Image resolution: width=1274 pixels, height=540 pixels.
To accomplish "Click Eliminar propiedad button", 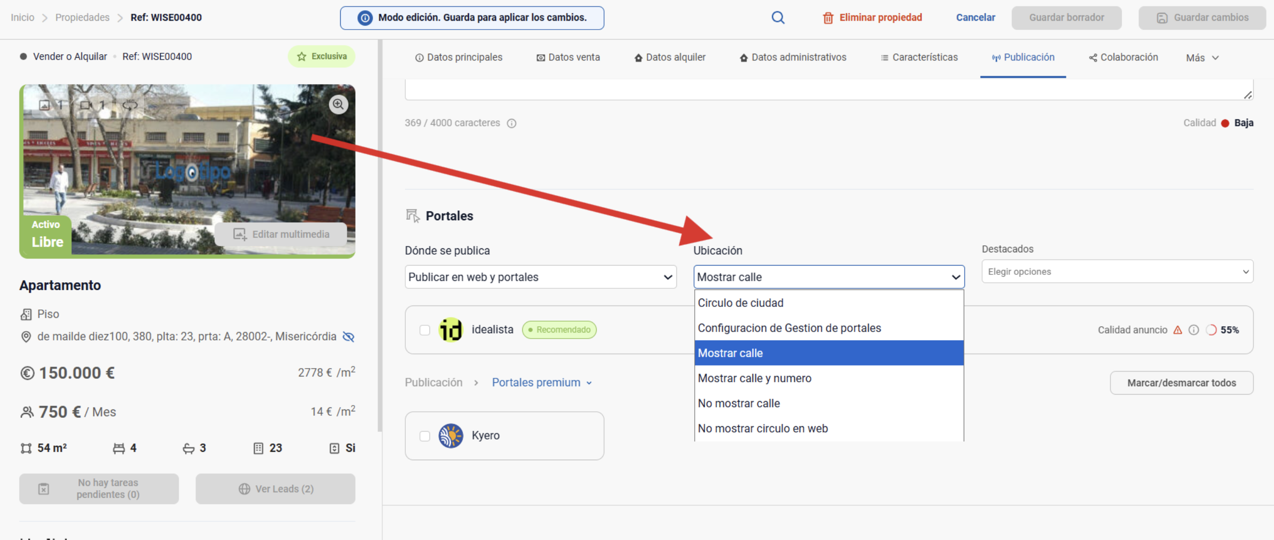I will pyautogui.click(x=872, y=18).
